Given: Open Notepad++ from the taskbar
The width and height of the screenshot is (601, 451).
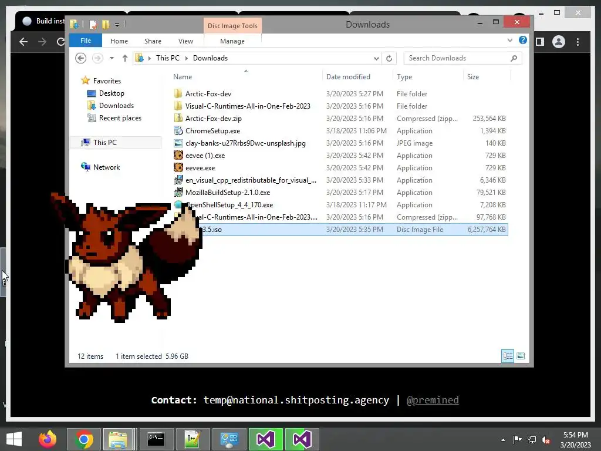Looking at the screenshot, I should 193,439.
